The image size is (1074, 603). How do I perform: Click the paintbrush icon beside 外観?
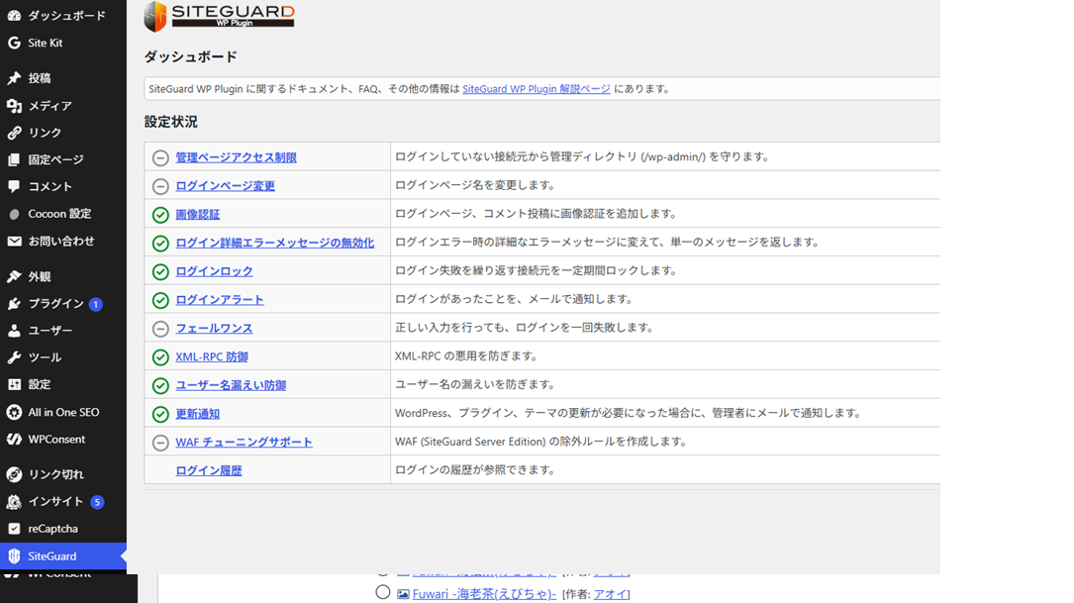click(x=14, y=277)
